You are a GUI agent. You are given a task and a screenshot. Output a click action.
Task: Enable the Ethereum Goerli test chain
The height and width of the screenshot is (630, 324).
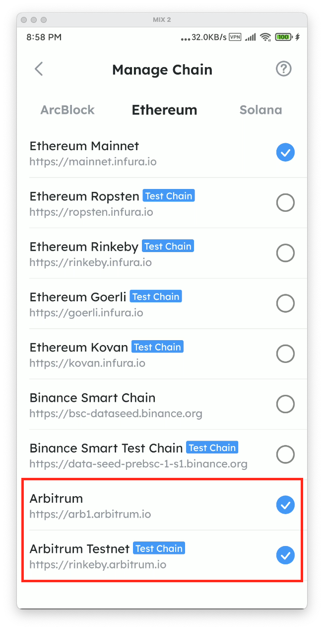tap(285, 303)
